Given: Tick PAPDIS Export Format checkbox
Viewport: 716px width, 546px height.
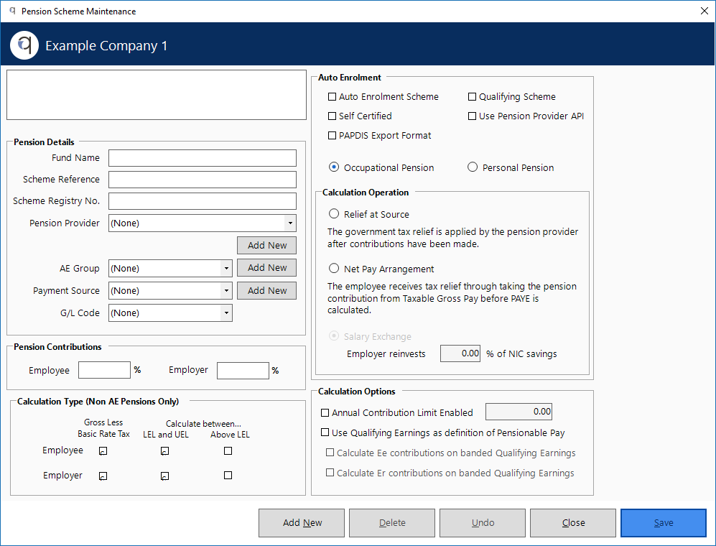Looking at the screenshot, I should click(x=332, y=135).
